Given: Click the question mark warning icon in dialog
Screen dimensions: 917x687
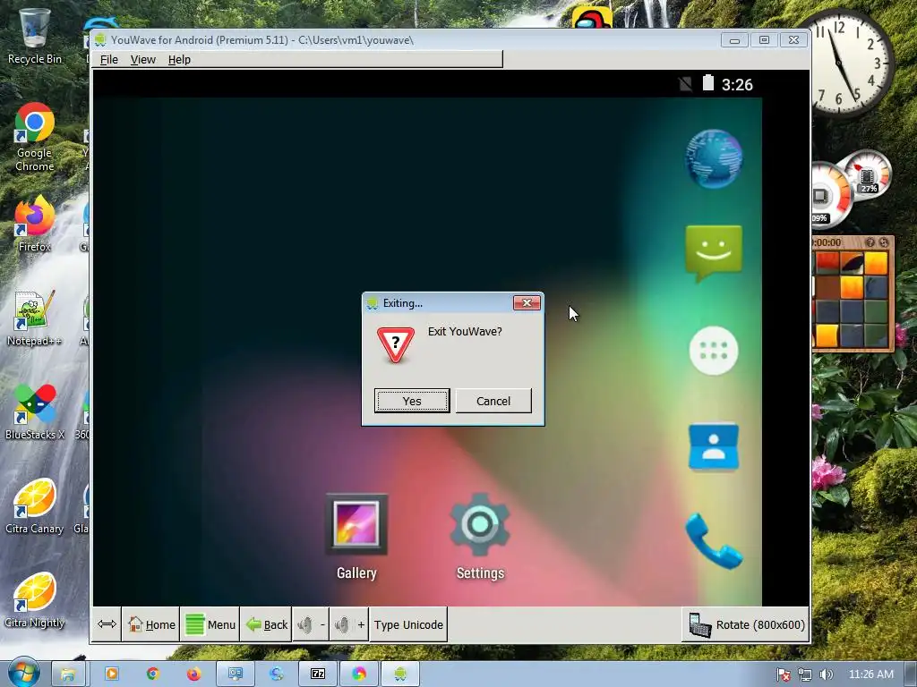Looking at the screenshot, I should 395,344.
